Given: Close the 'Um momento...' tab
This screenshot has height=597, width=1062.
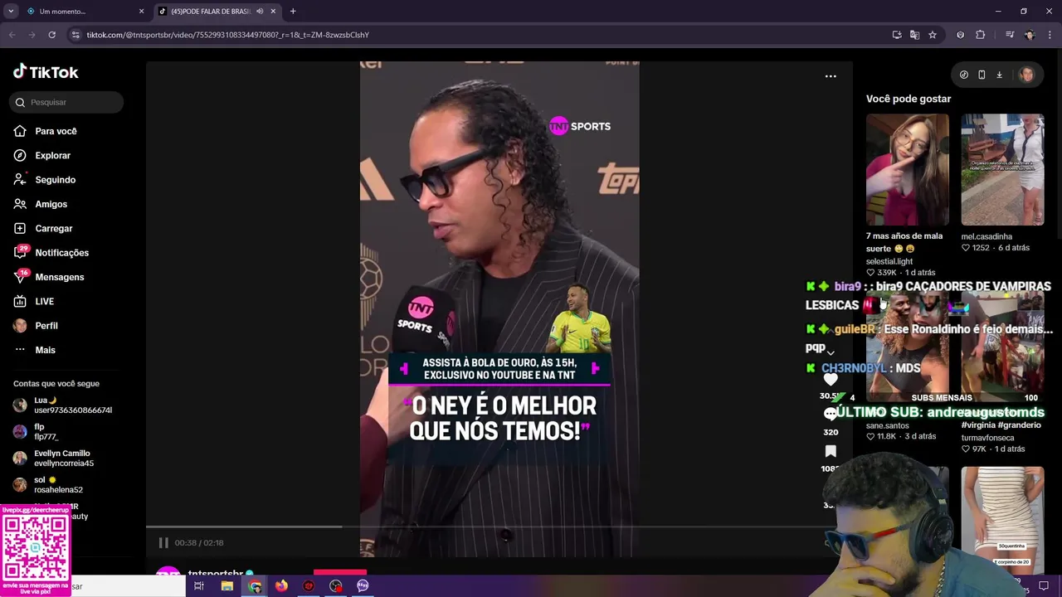Looking at the screenshot, I should [x=141, y=12].
